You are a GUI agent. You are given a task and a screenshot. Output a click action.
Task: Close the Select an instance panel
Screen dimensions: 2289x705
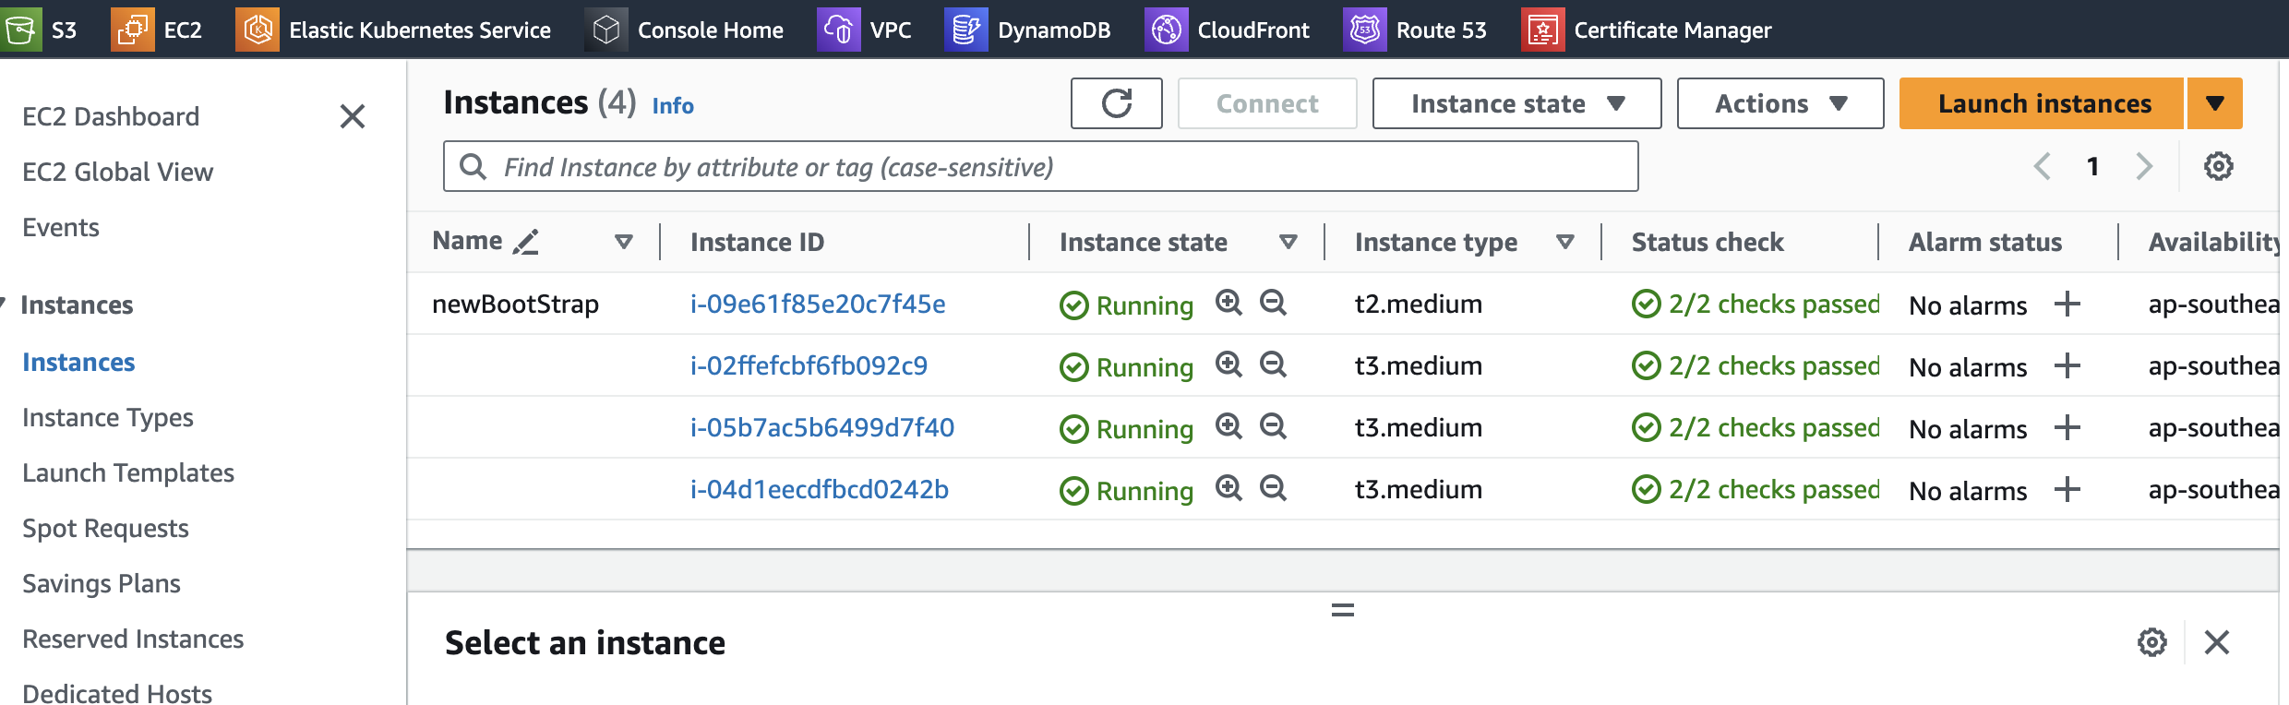click(2217, 642)
